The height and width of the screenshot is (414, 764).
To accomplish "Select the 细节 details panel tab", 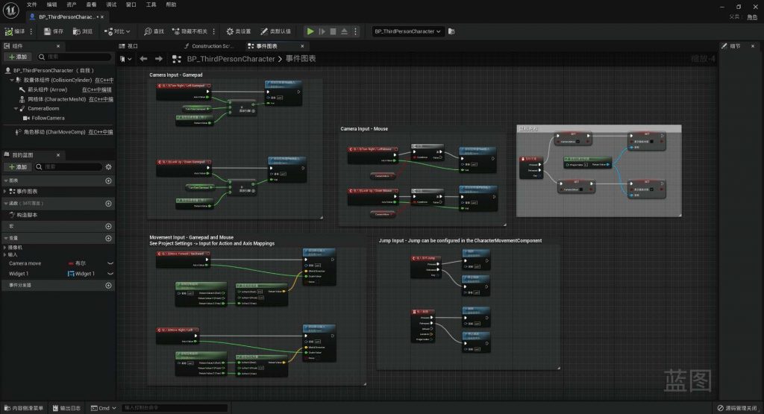I will (731, 46).
